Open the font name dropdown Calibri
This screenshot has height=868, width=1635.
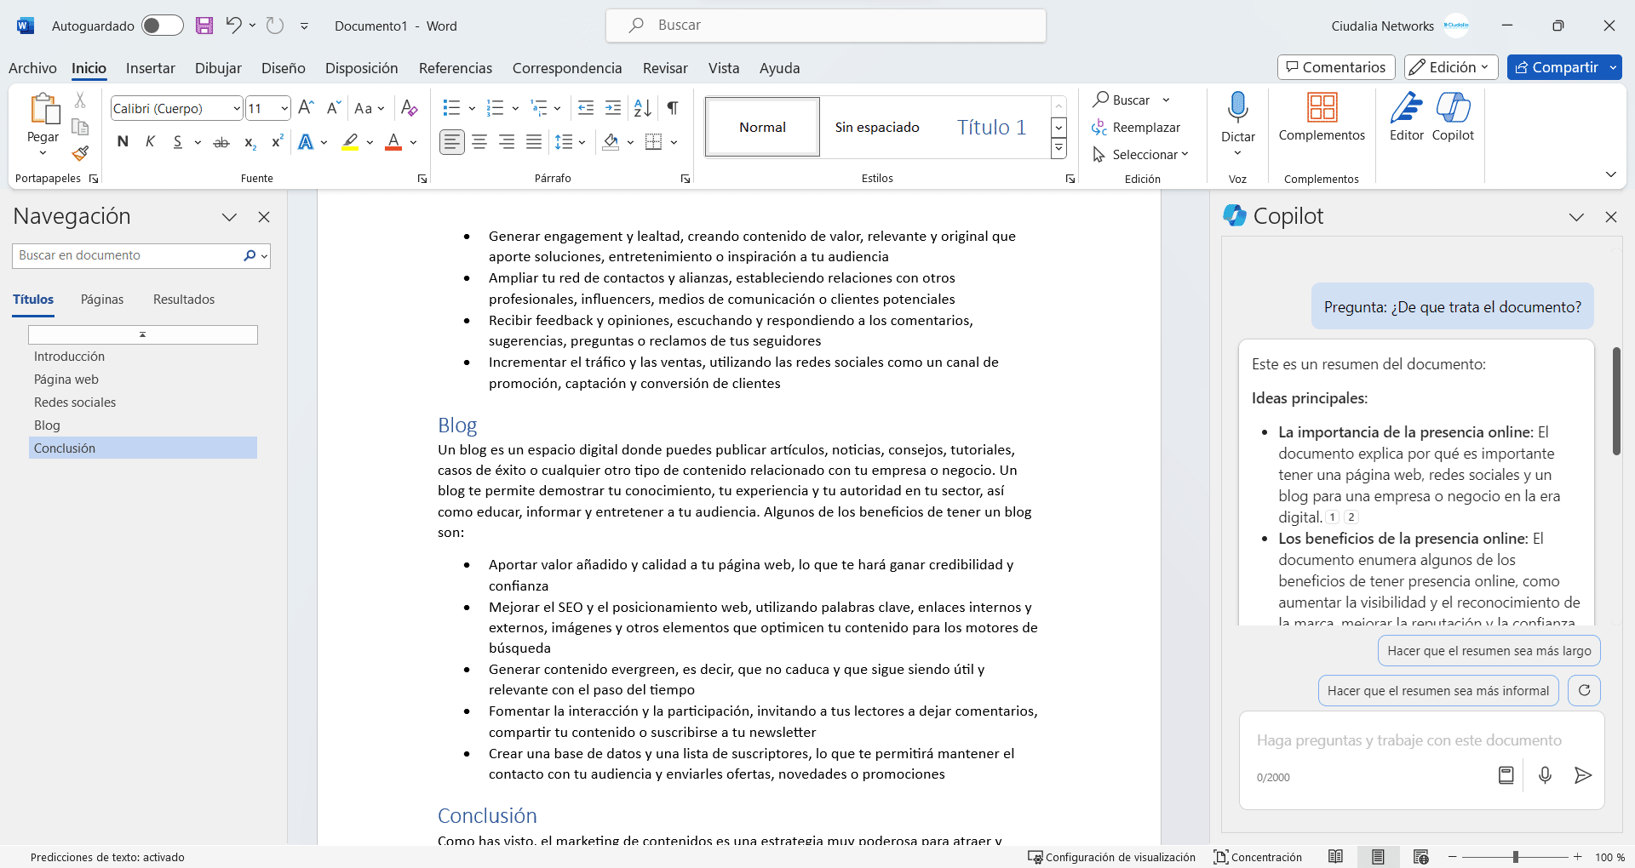tap(237, 109)
